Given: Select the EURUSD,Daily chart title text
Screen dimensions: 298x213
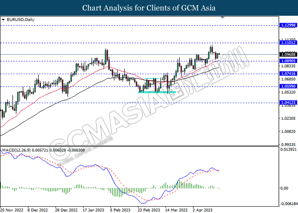Looking at the screenshot, I should (x=20, y=20).
